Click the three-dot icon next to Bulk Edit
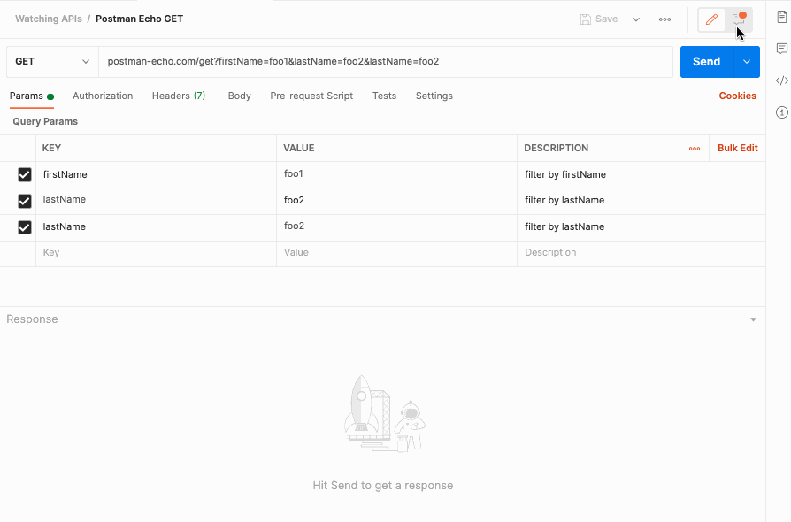Image resolution: width=791 pixels, height=522 pixels. (x=695, y=148)
